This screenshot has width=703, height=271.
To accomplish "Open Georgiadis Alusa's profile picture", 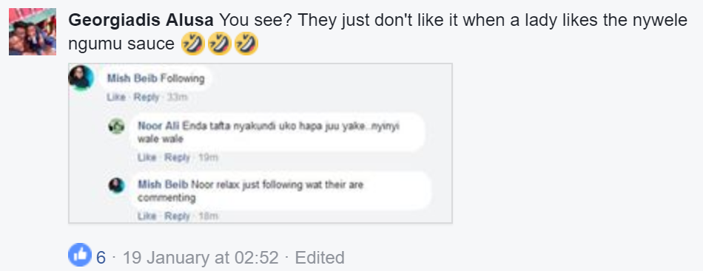I will coord(33,31).
